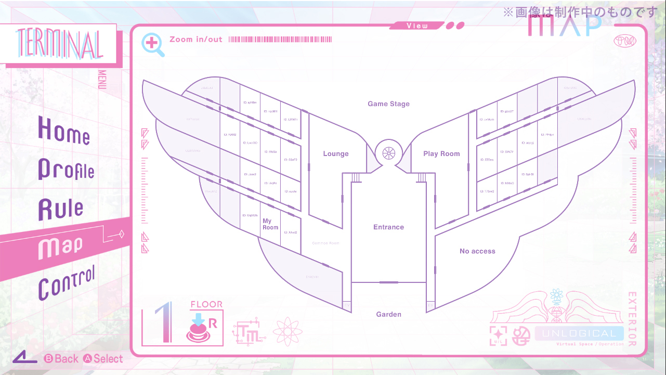The image size is (666, 375).
Task: Click the circuit-style TM logo icon
Action: tap(249, 332)
